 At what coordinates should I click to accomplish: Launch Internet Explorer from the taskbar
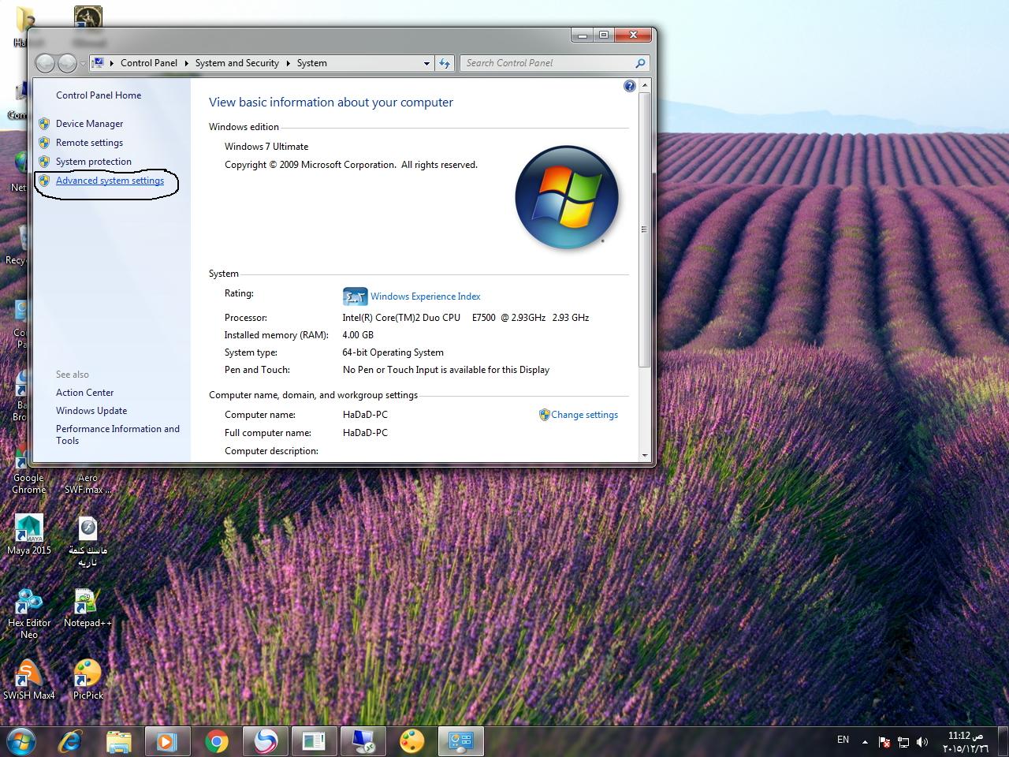pyautogui.click(x=71, y=741)
